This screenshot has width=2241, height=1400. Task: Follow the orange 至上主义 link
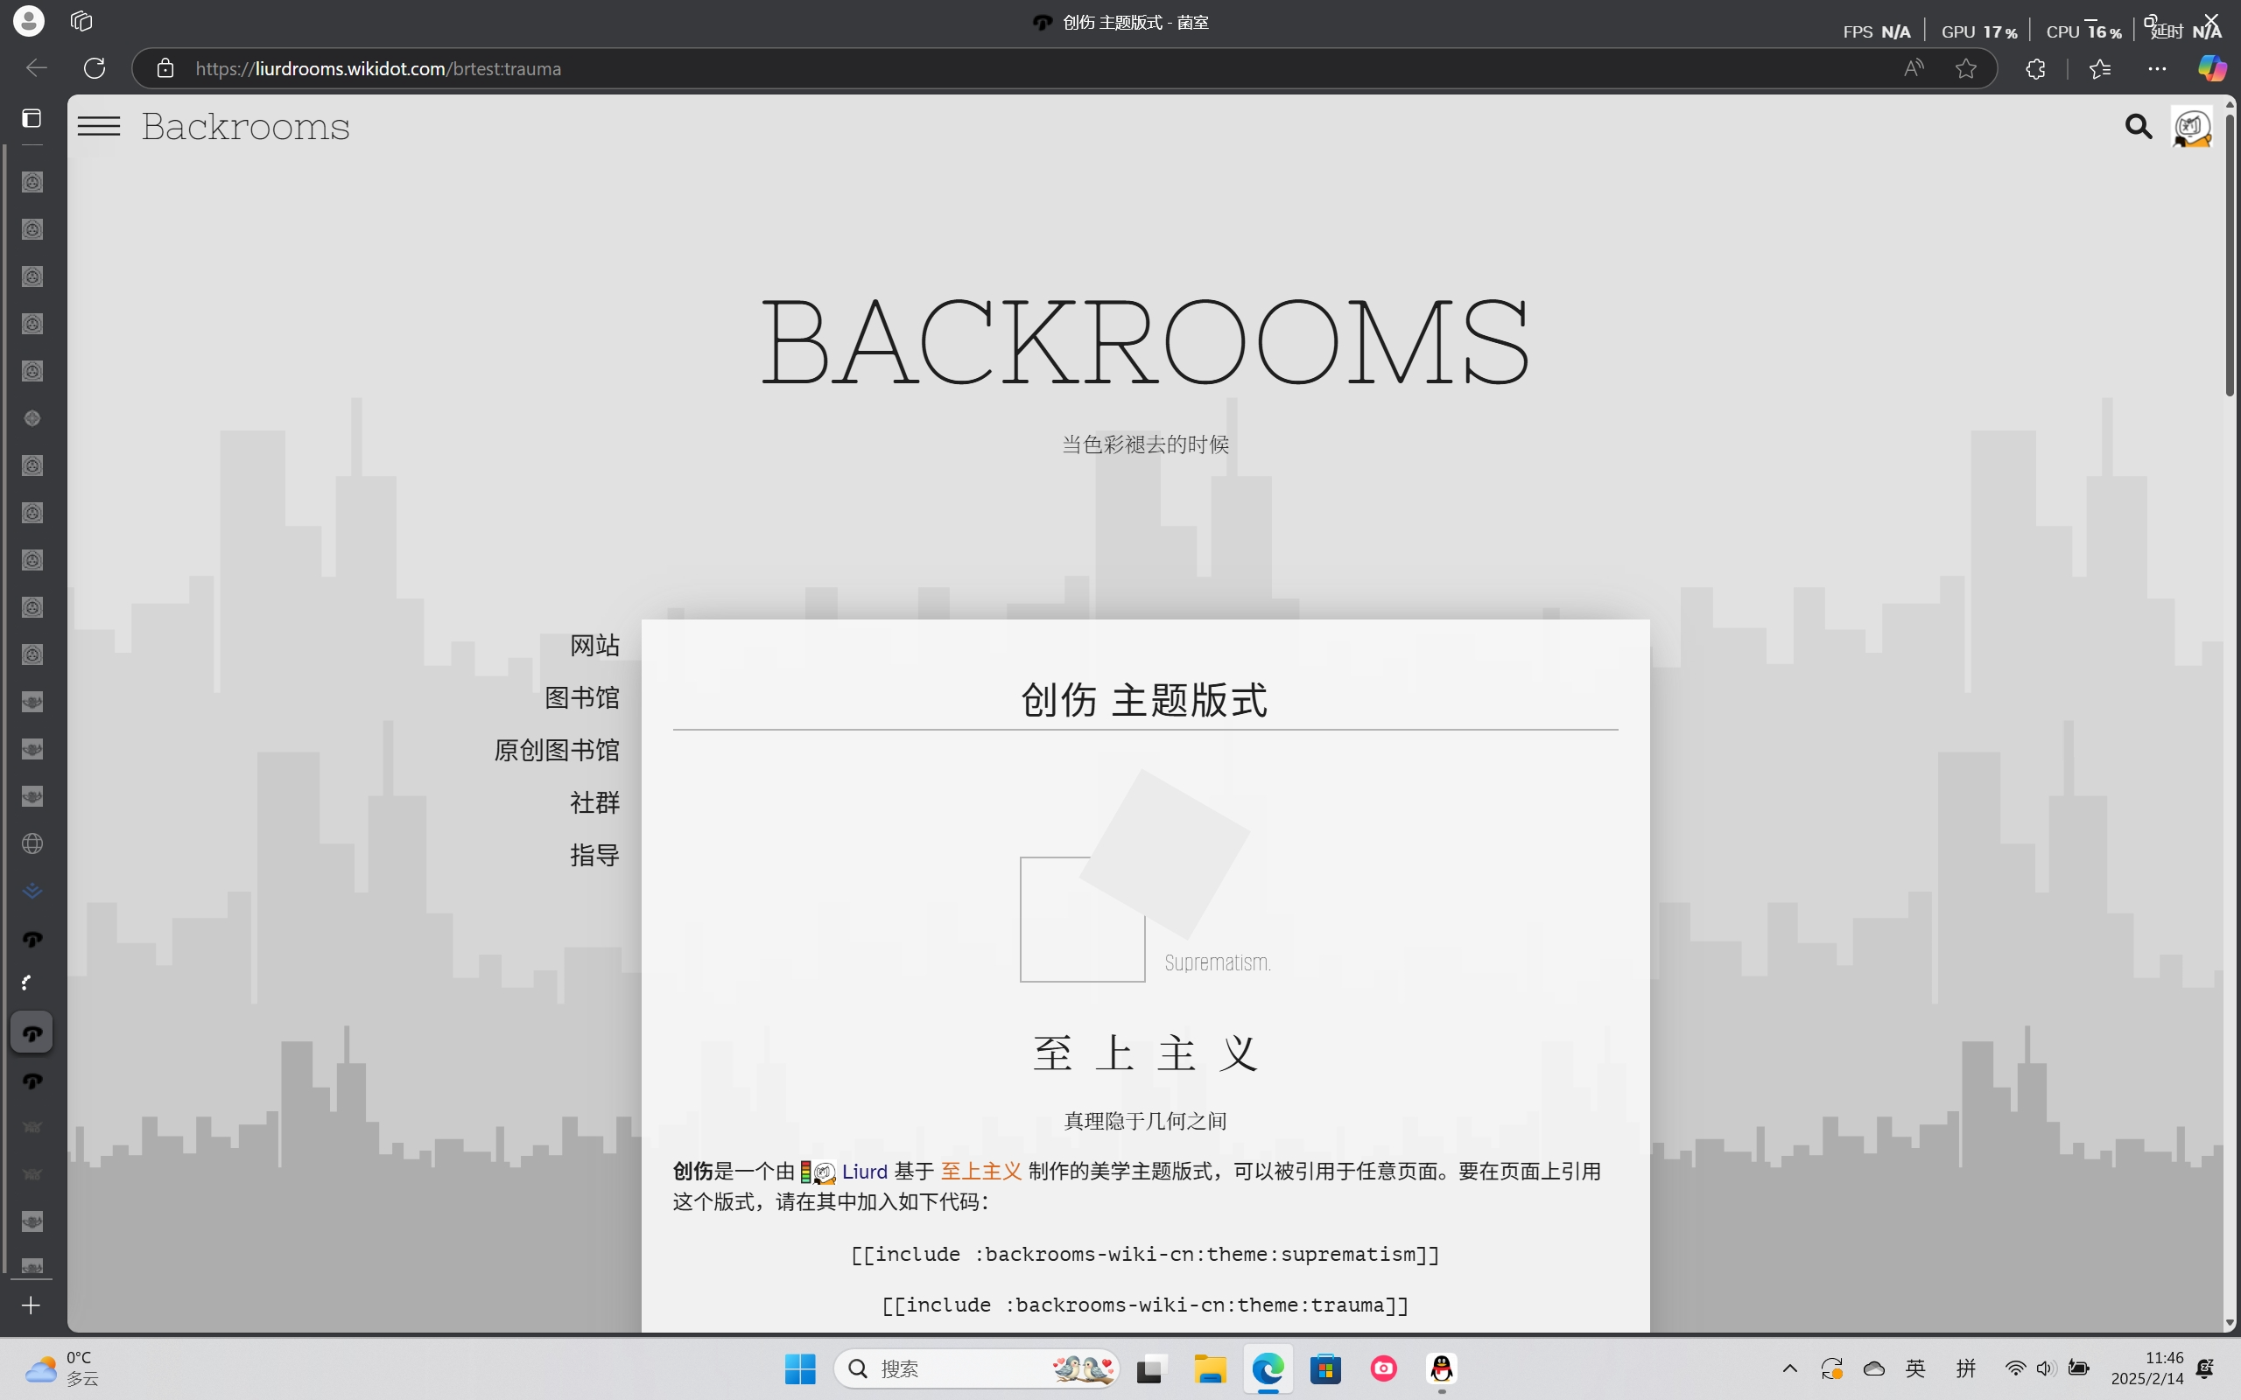click(x=981, y=1172)
